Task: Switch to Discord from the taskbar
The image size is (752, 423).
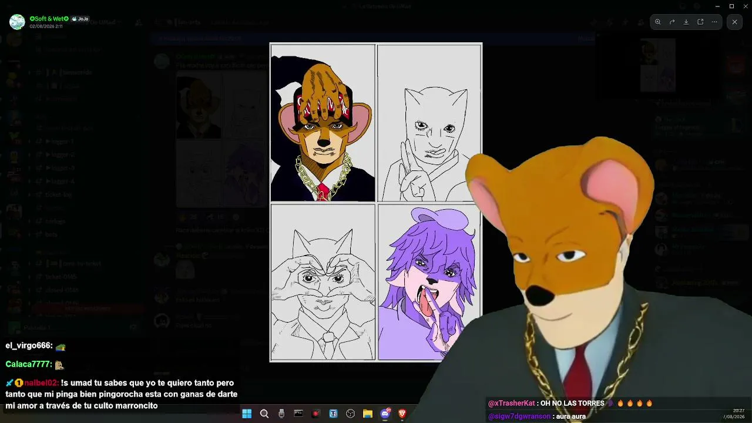Action: click(x=385, y=414)
